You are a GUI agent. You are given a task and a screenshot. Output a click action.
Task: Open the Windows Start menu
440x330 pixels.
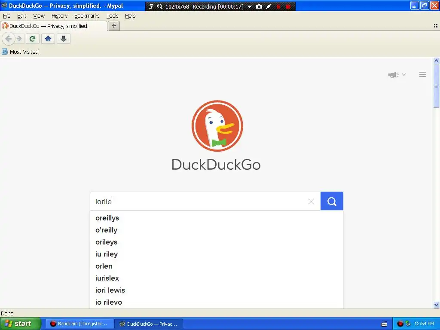tap(20, 324)
